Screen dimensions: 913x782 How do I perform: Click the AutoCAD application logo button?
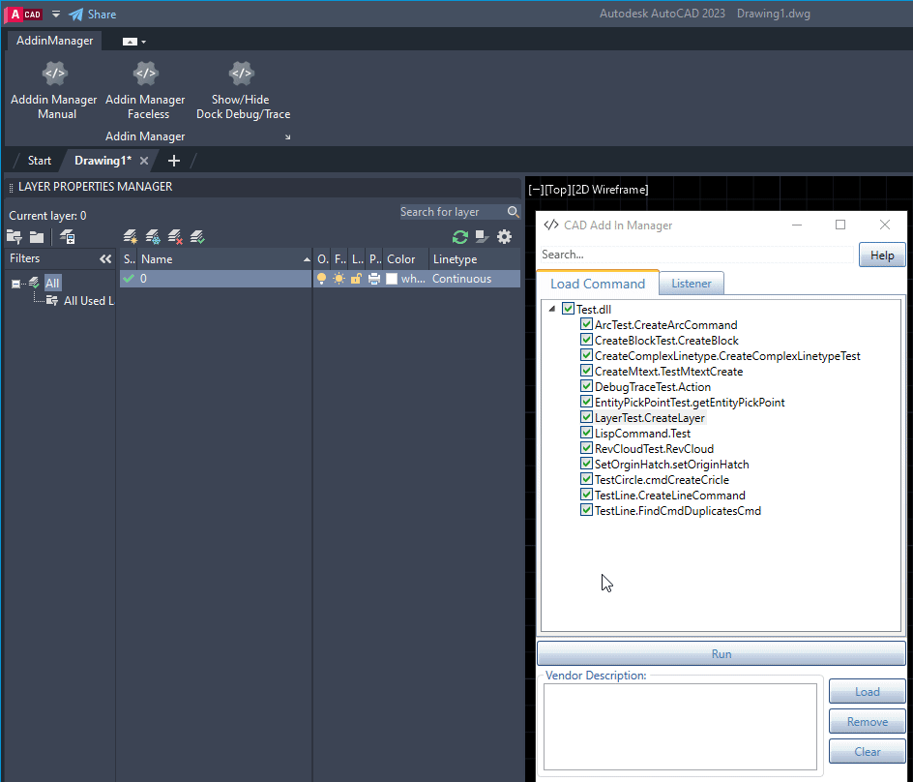24,14
